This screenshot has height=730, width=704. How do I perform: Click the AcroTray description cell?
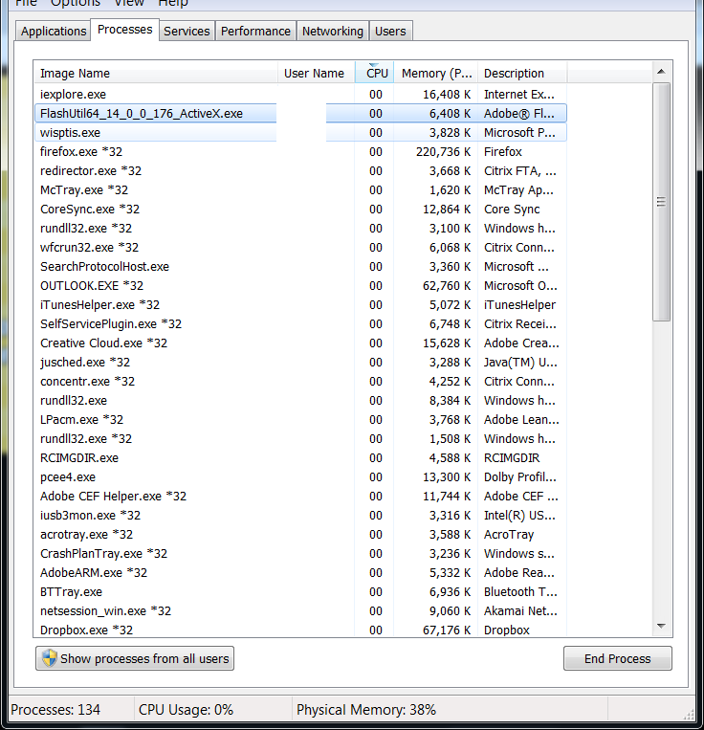coord(509,535)
